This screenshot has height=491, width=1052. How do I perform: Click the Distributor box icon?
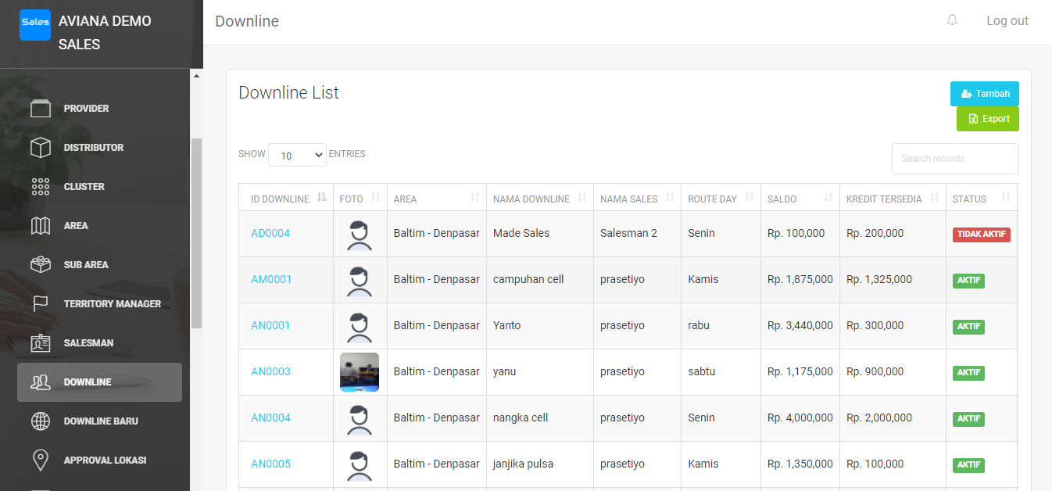coord(41,148)
